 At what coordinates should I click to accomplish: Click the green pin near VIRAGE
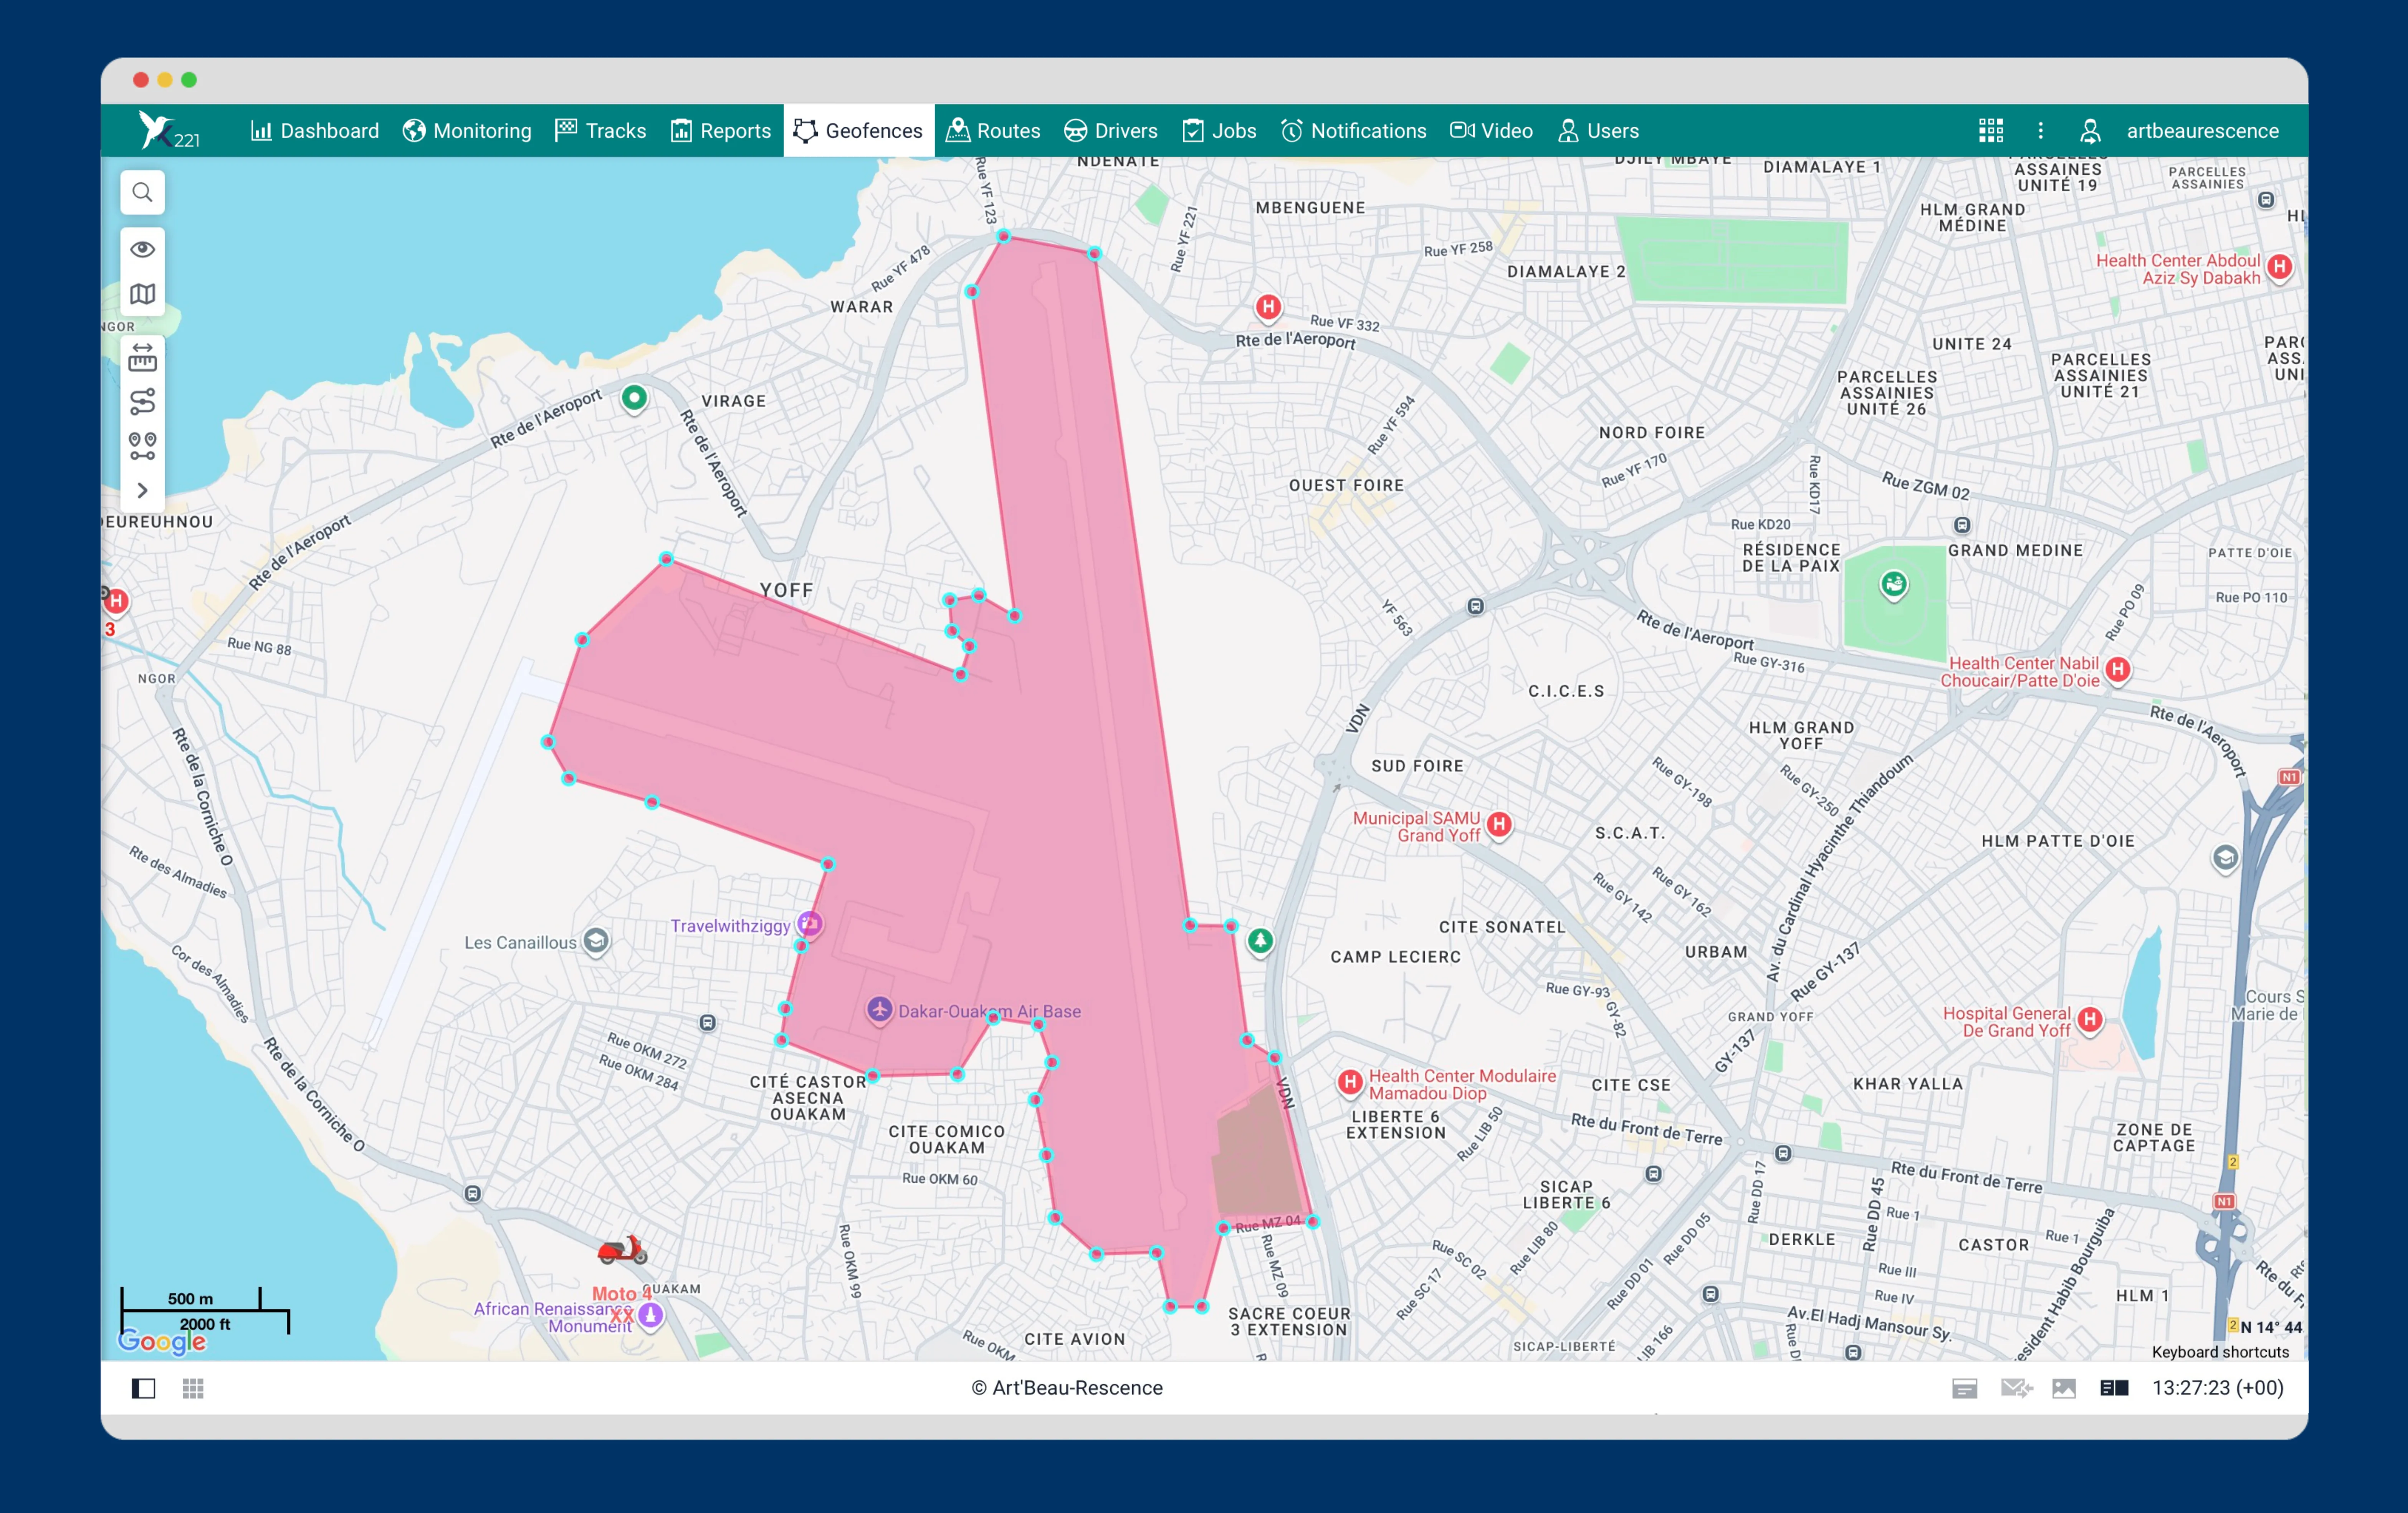point(634,398)
